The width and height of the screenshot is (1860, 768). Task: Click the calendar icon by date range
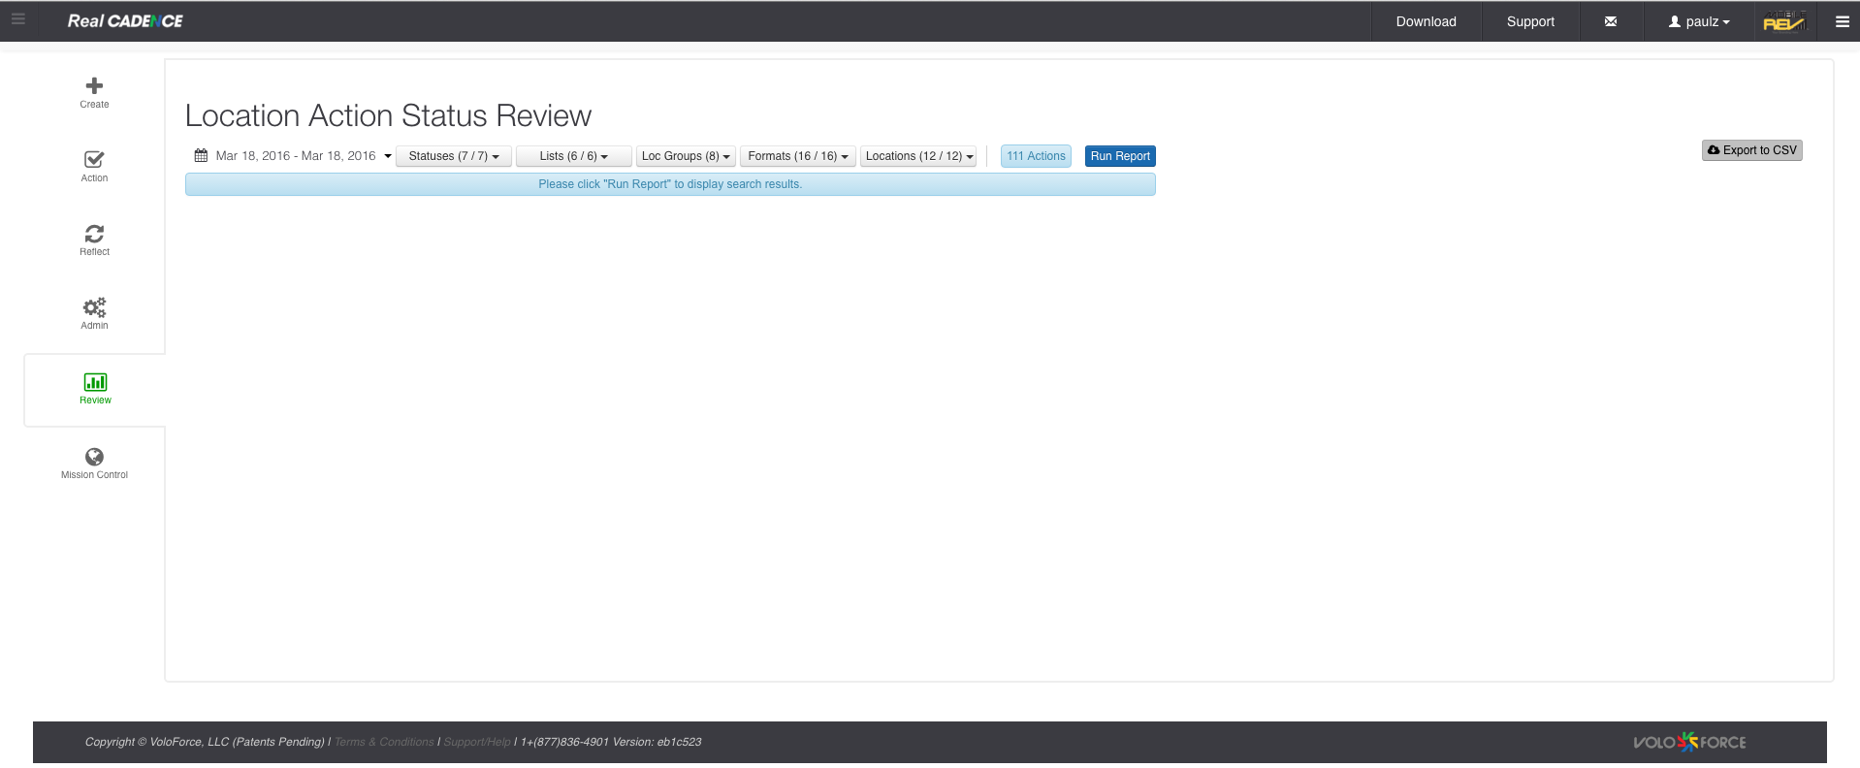(x=201, y=156)
